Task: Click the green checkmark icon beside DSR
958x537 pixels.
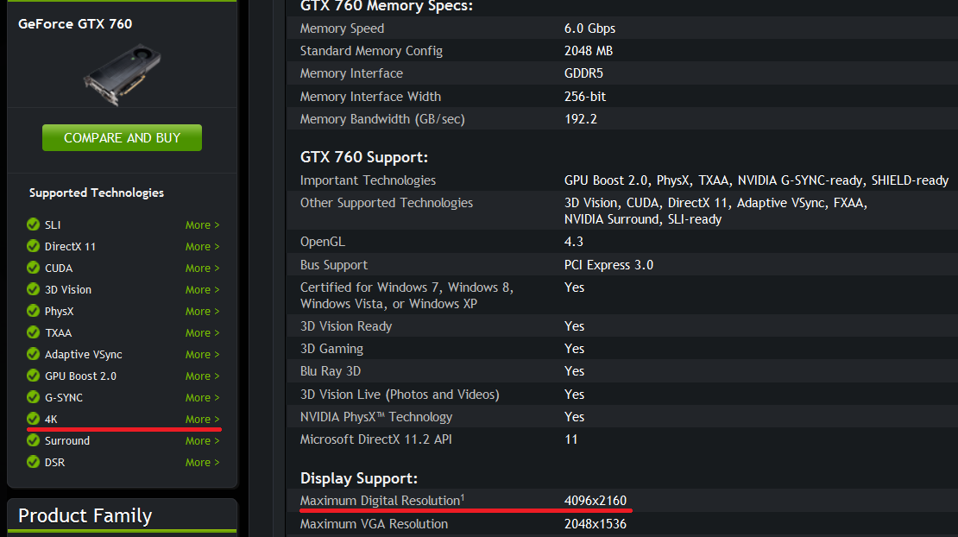Action: 33,462
